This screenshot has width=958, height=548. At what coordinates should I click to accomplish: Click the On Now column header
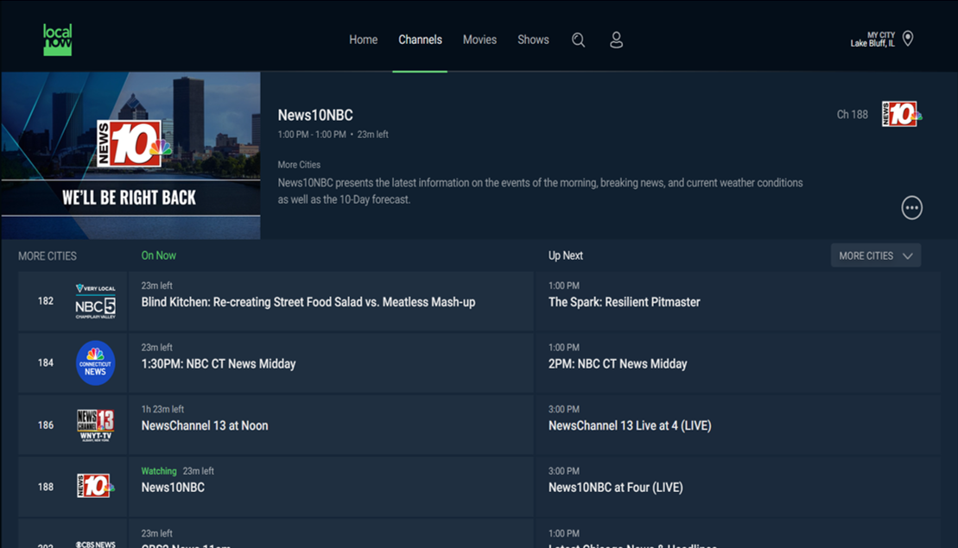[x=158, y=255]
